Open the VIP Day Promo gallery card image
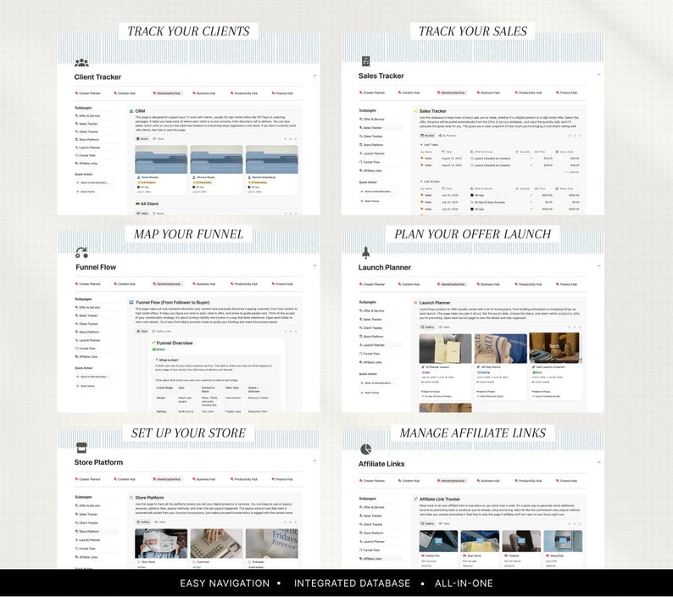This screenshot has width=673, height=597. tap(500, 349)
